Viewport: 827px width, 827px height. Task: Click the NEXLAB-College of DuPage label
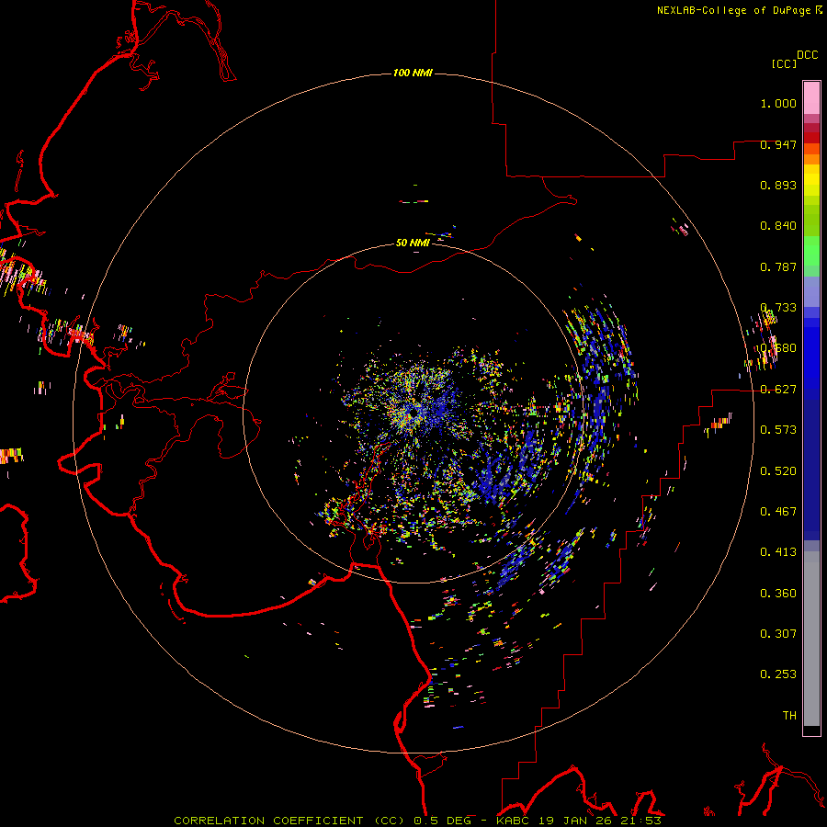click(733, 10)
